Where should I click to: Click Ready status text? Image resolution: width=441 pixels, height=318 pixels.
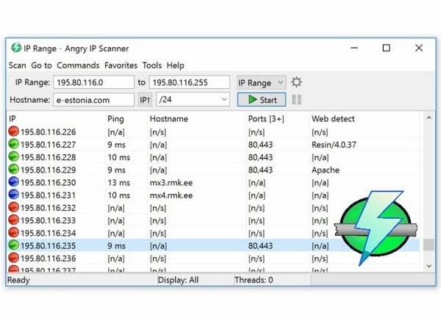click(x=18, y=280)
